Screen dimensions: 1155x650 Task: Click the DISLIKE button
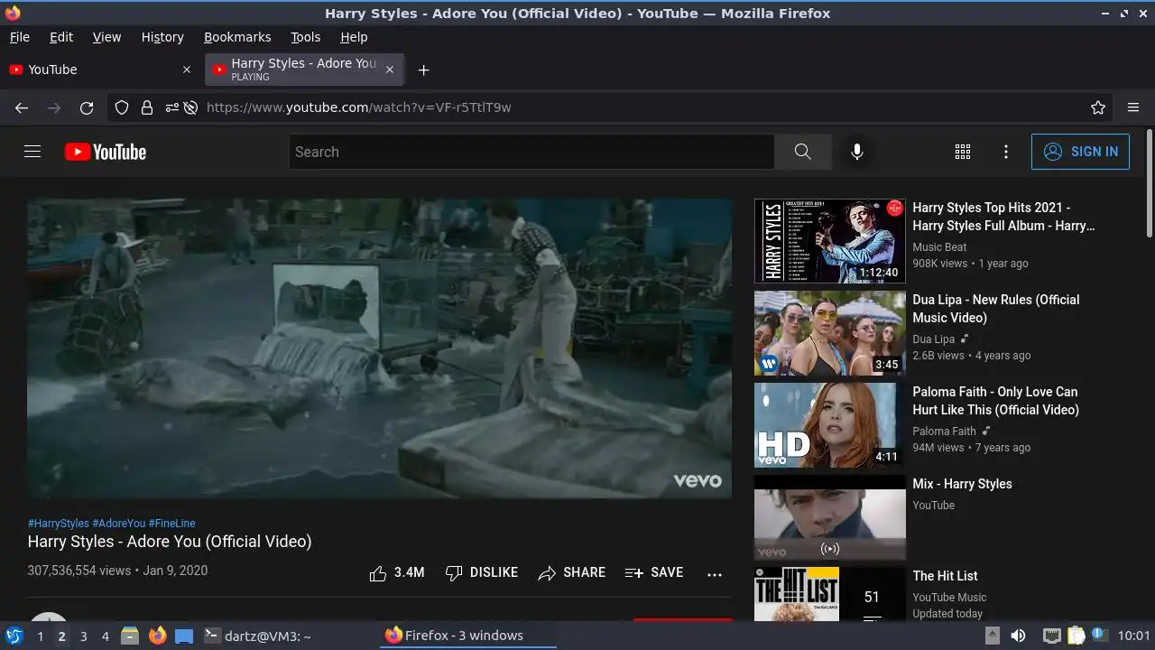(x=482, y=572)
